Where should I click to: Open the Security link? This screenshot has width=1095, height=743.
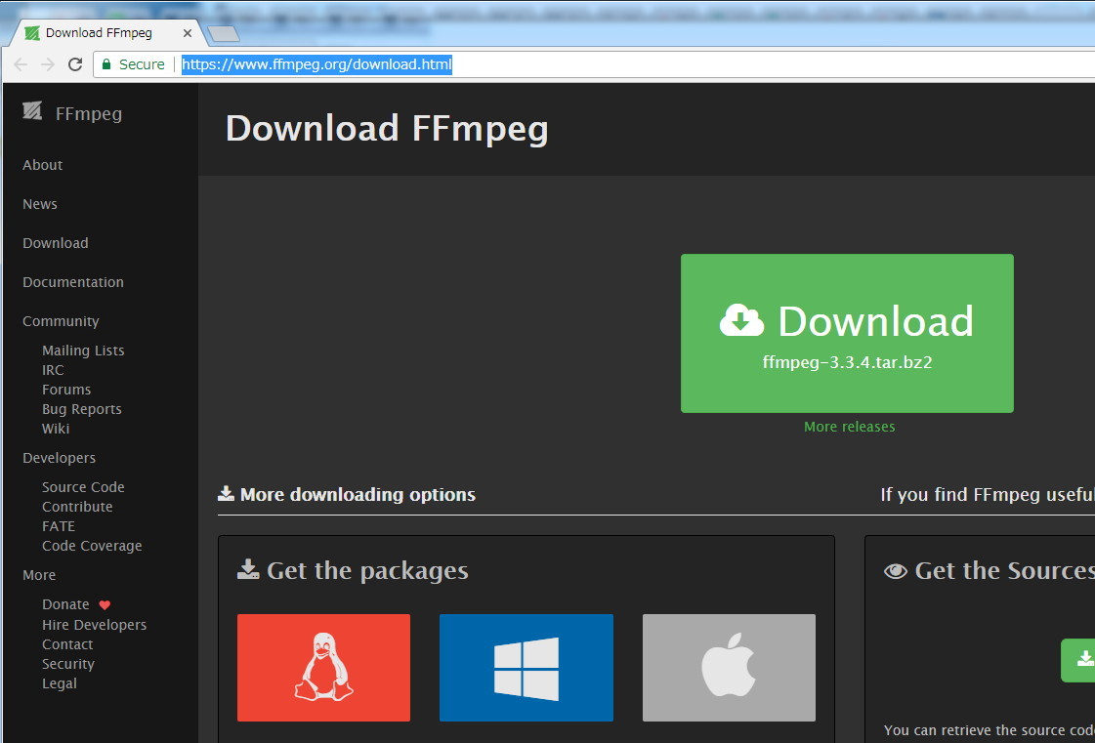point(68,664)
